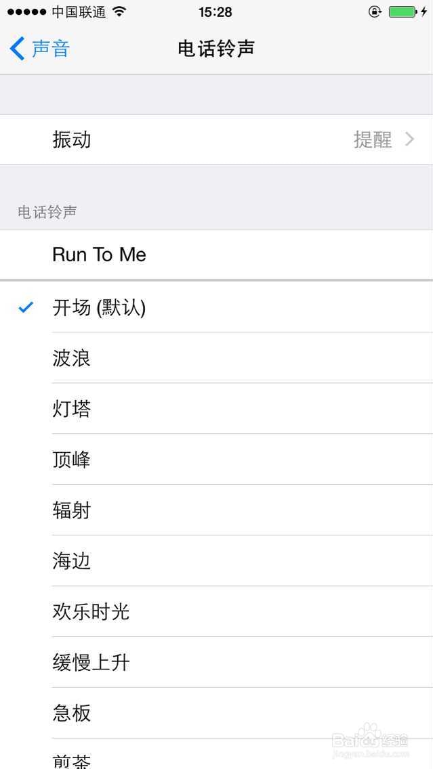The image size is (433, 769).
Task: Select the 波浪 ringtone
Action: click(x=217, y=358)
